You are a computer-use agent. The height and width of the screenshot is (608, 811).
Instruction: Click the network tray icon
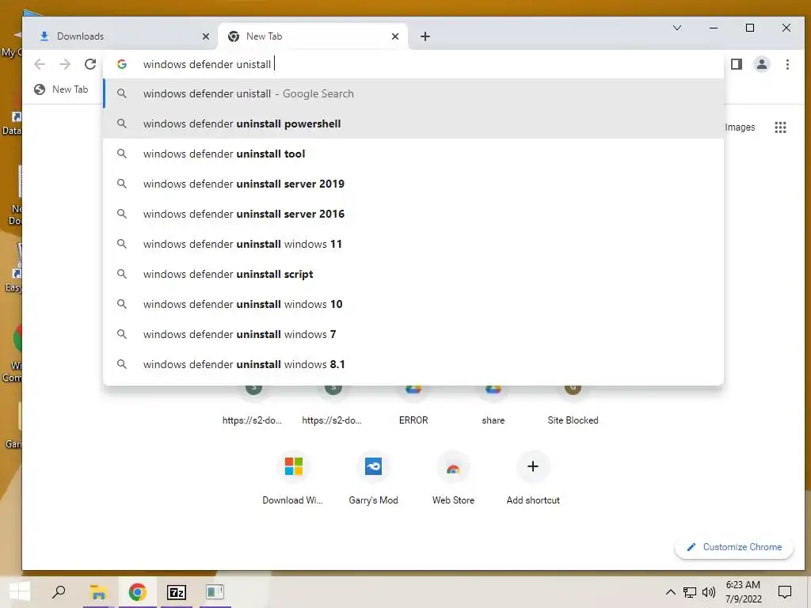[690, 592]
